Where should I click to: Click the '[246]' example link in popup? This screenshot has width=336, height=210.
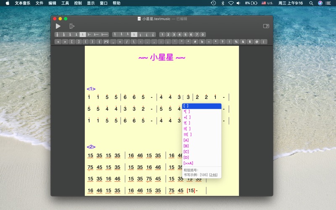pos(213,175)
